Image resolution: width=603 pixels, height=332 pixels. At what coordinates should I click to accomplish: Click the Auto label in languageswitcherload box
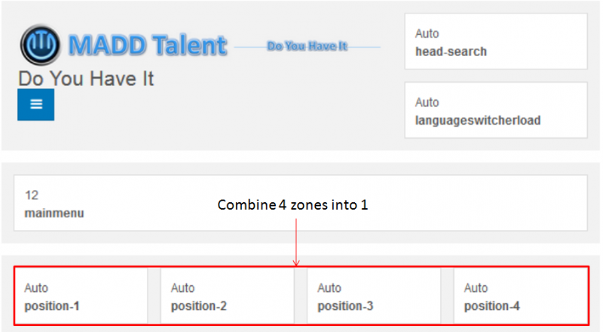[x=427, y=103]
